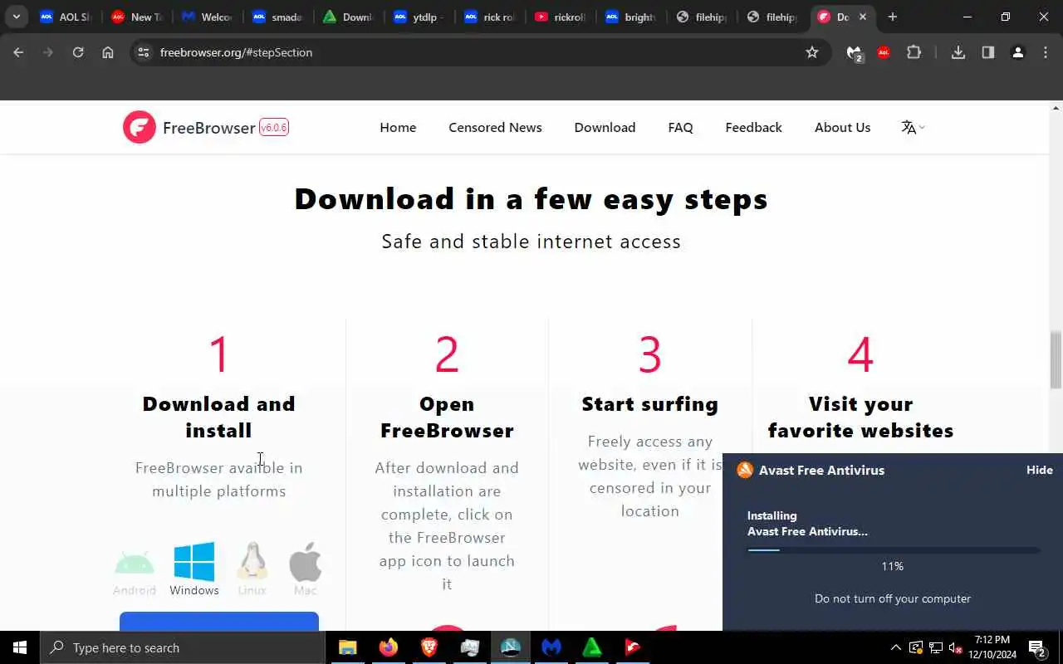Open the Feedback page
The height and width of the screenshot is (664, 1063).
753,127
